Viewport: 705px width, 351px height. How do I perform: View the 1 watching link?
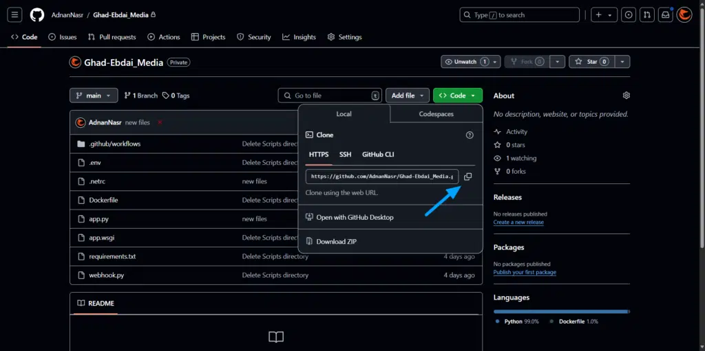coord(515,158)
